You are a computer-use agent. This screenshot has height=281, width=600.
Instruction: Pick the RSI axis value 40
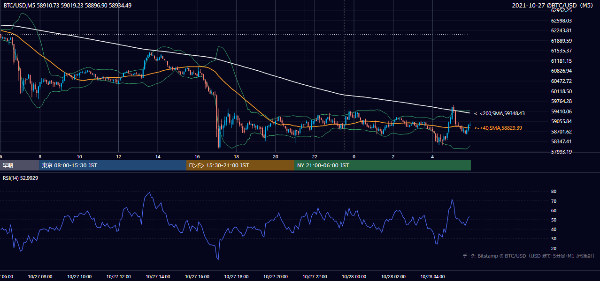(554, 229)
